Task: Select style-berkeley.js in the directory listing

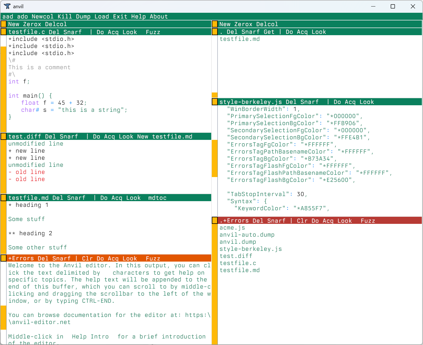Action: coord(251,249)
